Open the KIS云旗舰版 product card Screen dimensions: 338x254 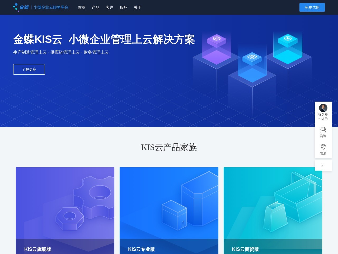65,211
